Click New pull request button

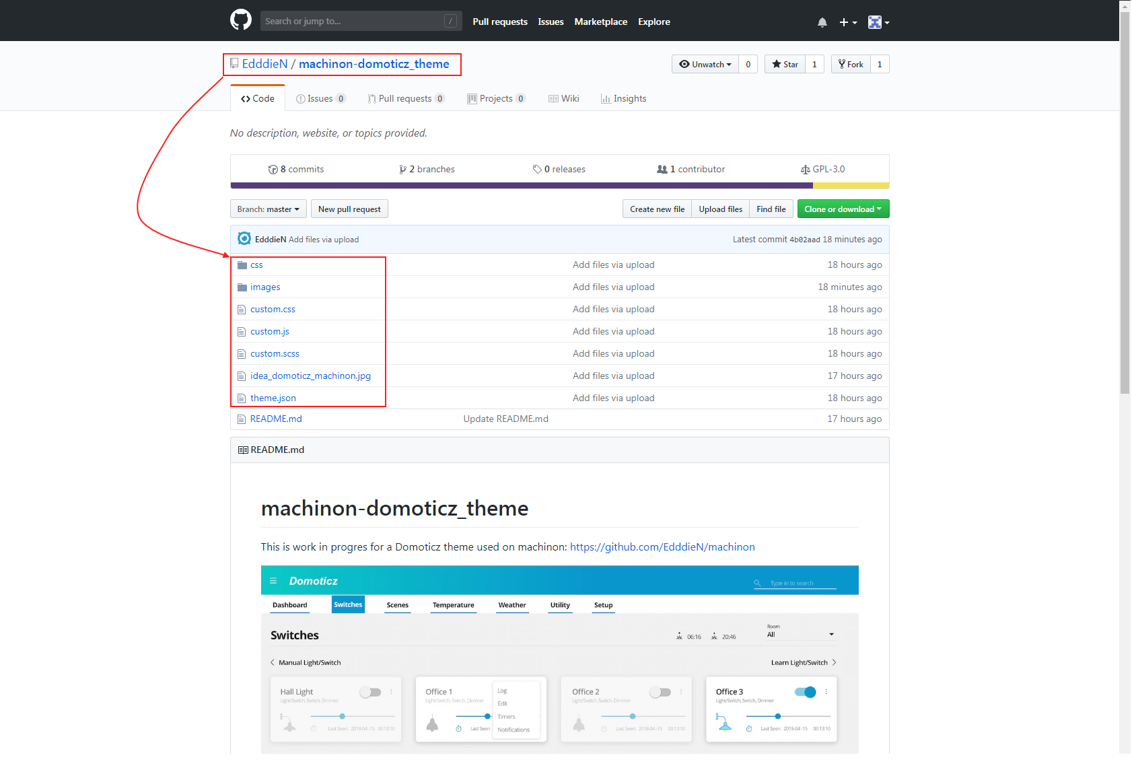click(x=349, y=209)
